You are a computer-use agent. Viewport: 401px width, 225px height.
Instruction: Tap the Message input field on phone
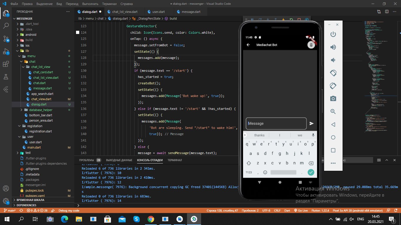[x=276, y=123]
